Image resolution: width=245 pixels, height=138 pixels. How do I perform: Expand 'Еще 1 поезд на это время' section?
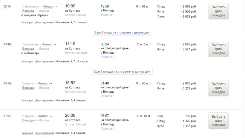point(122,33)
